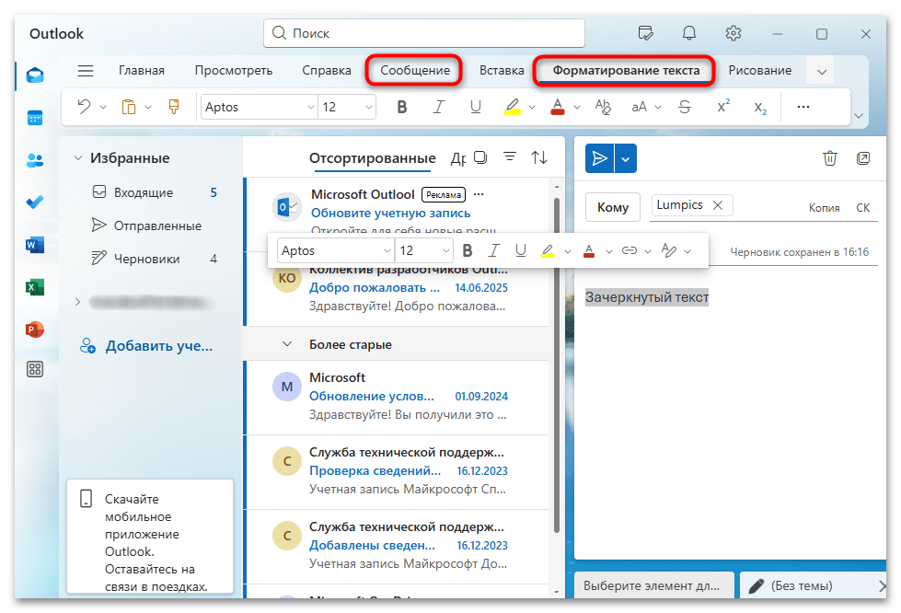Expand more ribbon tabs chevron

pos(822,71)
